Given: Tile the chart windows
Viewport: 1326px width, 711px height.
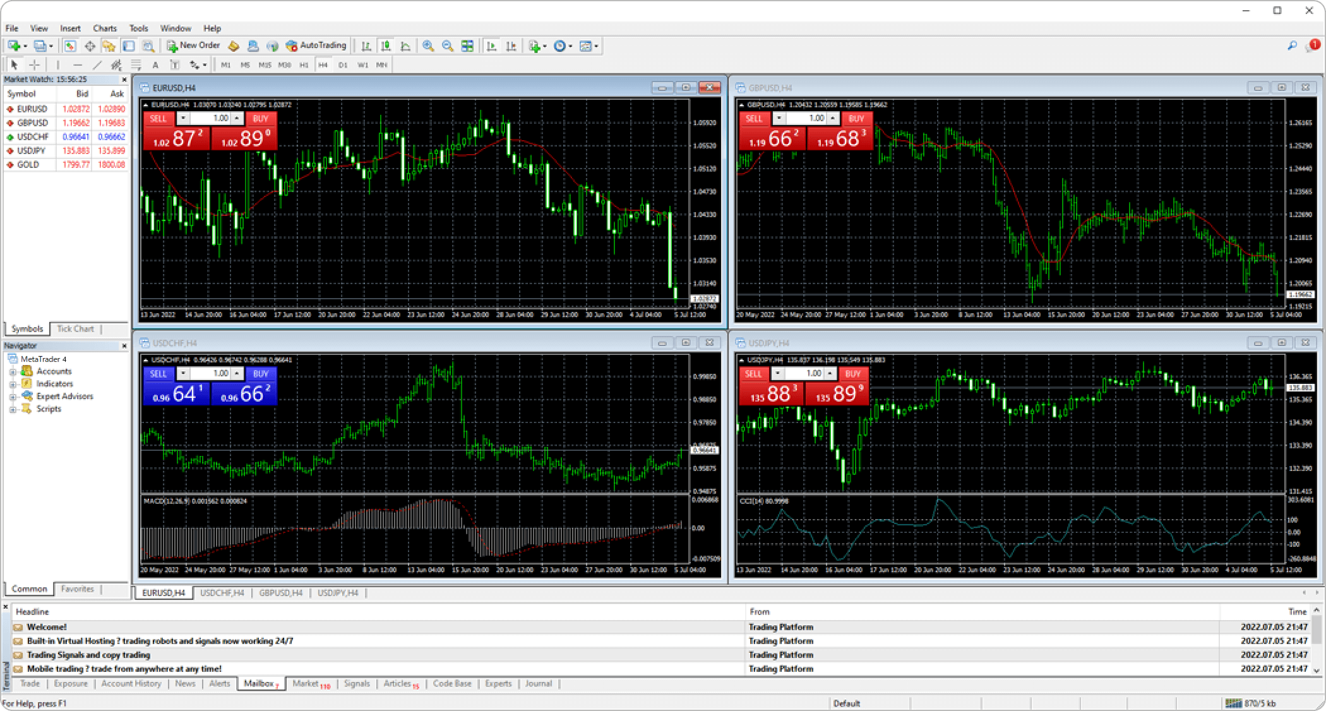Looking at the screenshot, I should (x=467, y=45).
